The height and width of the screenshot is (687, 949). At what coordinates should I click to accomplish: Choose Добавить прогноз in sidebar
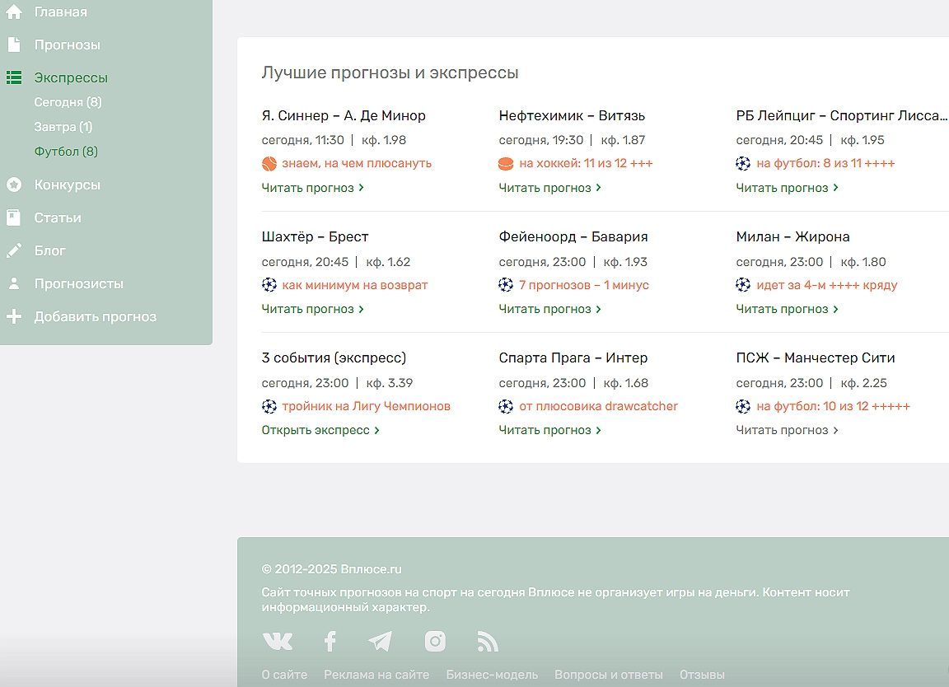(95, 316)
